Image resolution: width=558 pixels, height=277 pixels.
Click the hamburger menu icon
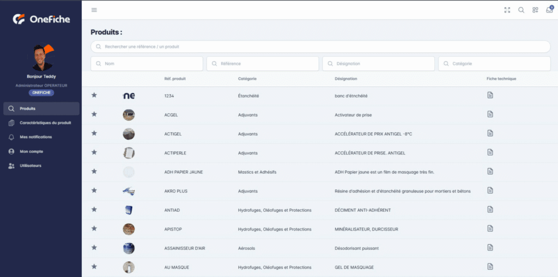click(94, 10)
